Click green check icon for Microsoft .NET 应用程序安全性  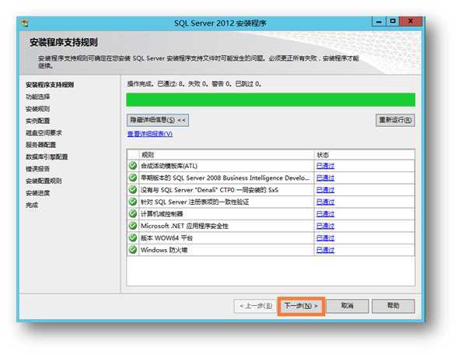(133, 226)
